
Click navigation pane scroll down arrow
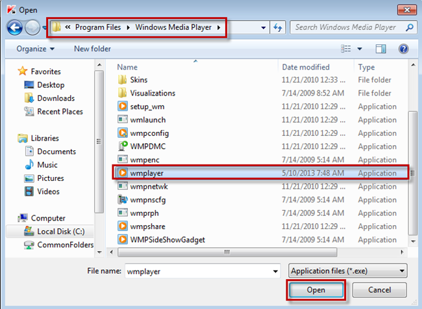click(99, 252)
